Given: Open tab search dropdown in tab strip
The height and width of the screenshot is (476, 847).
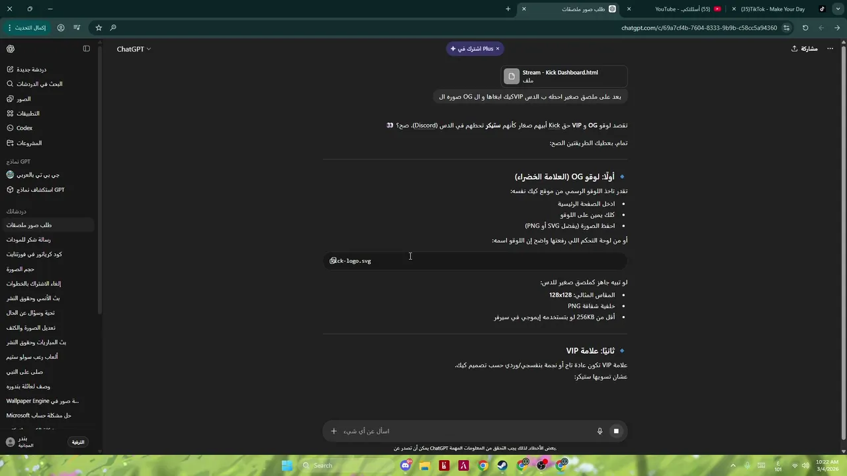Looking at the screenshot, I should (x=837, y=9).
